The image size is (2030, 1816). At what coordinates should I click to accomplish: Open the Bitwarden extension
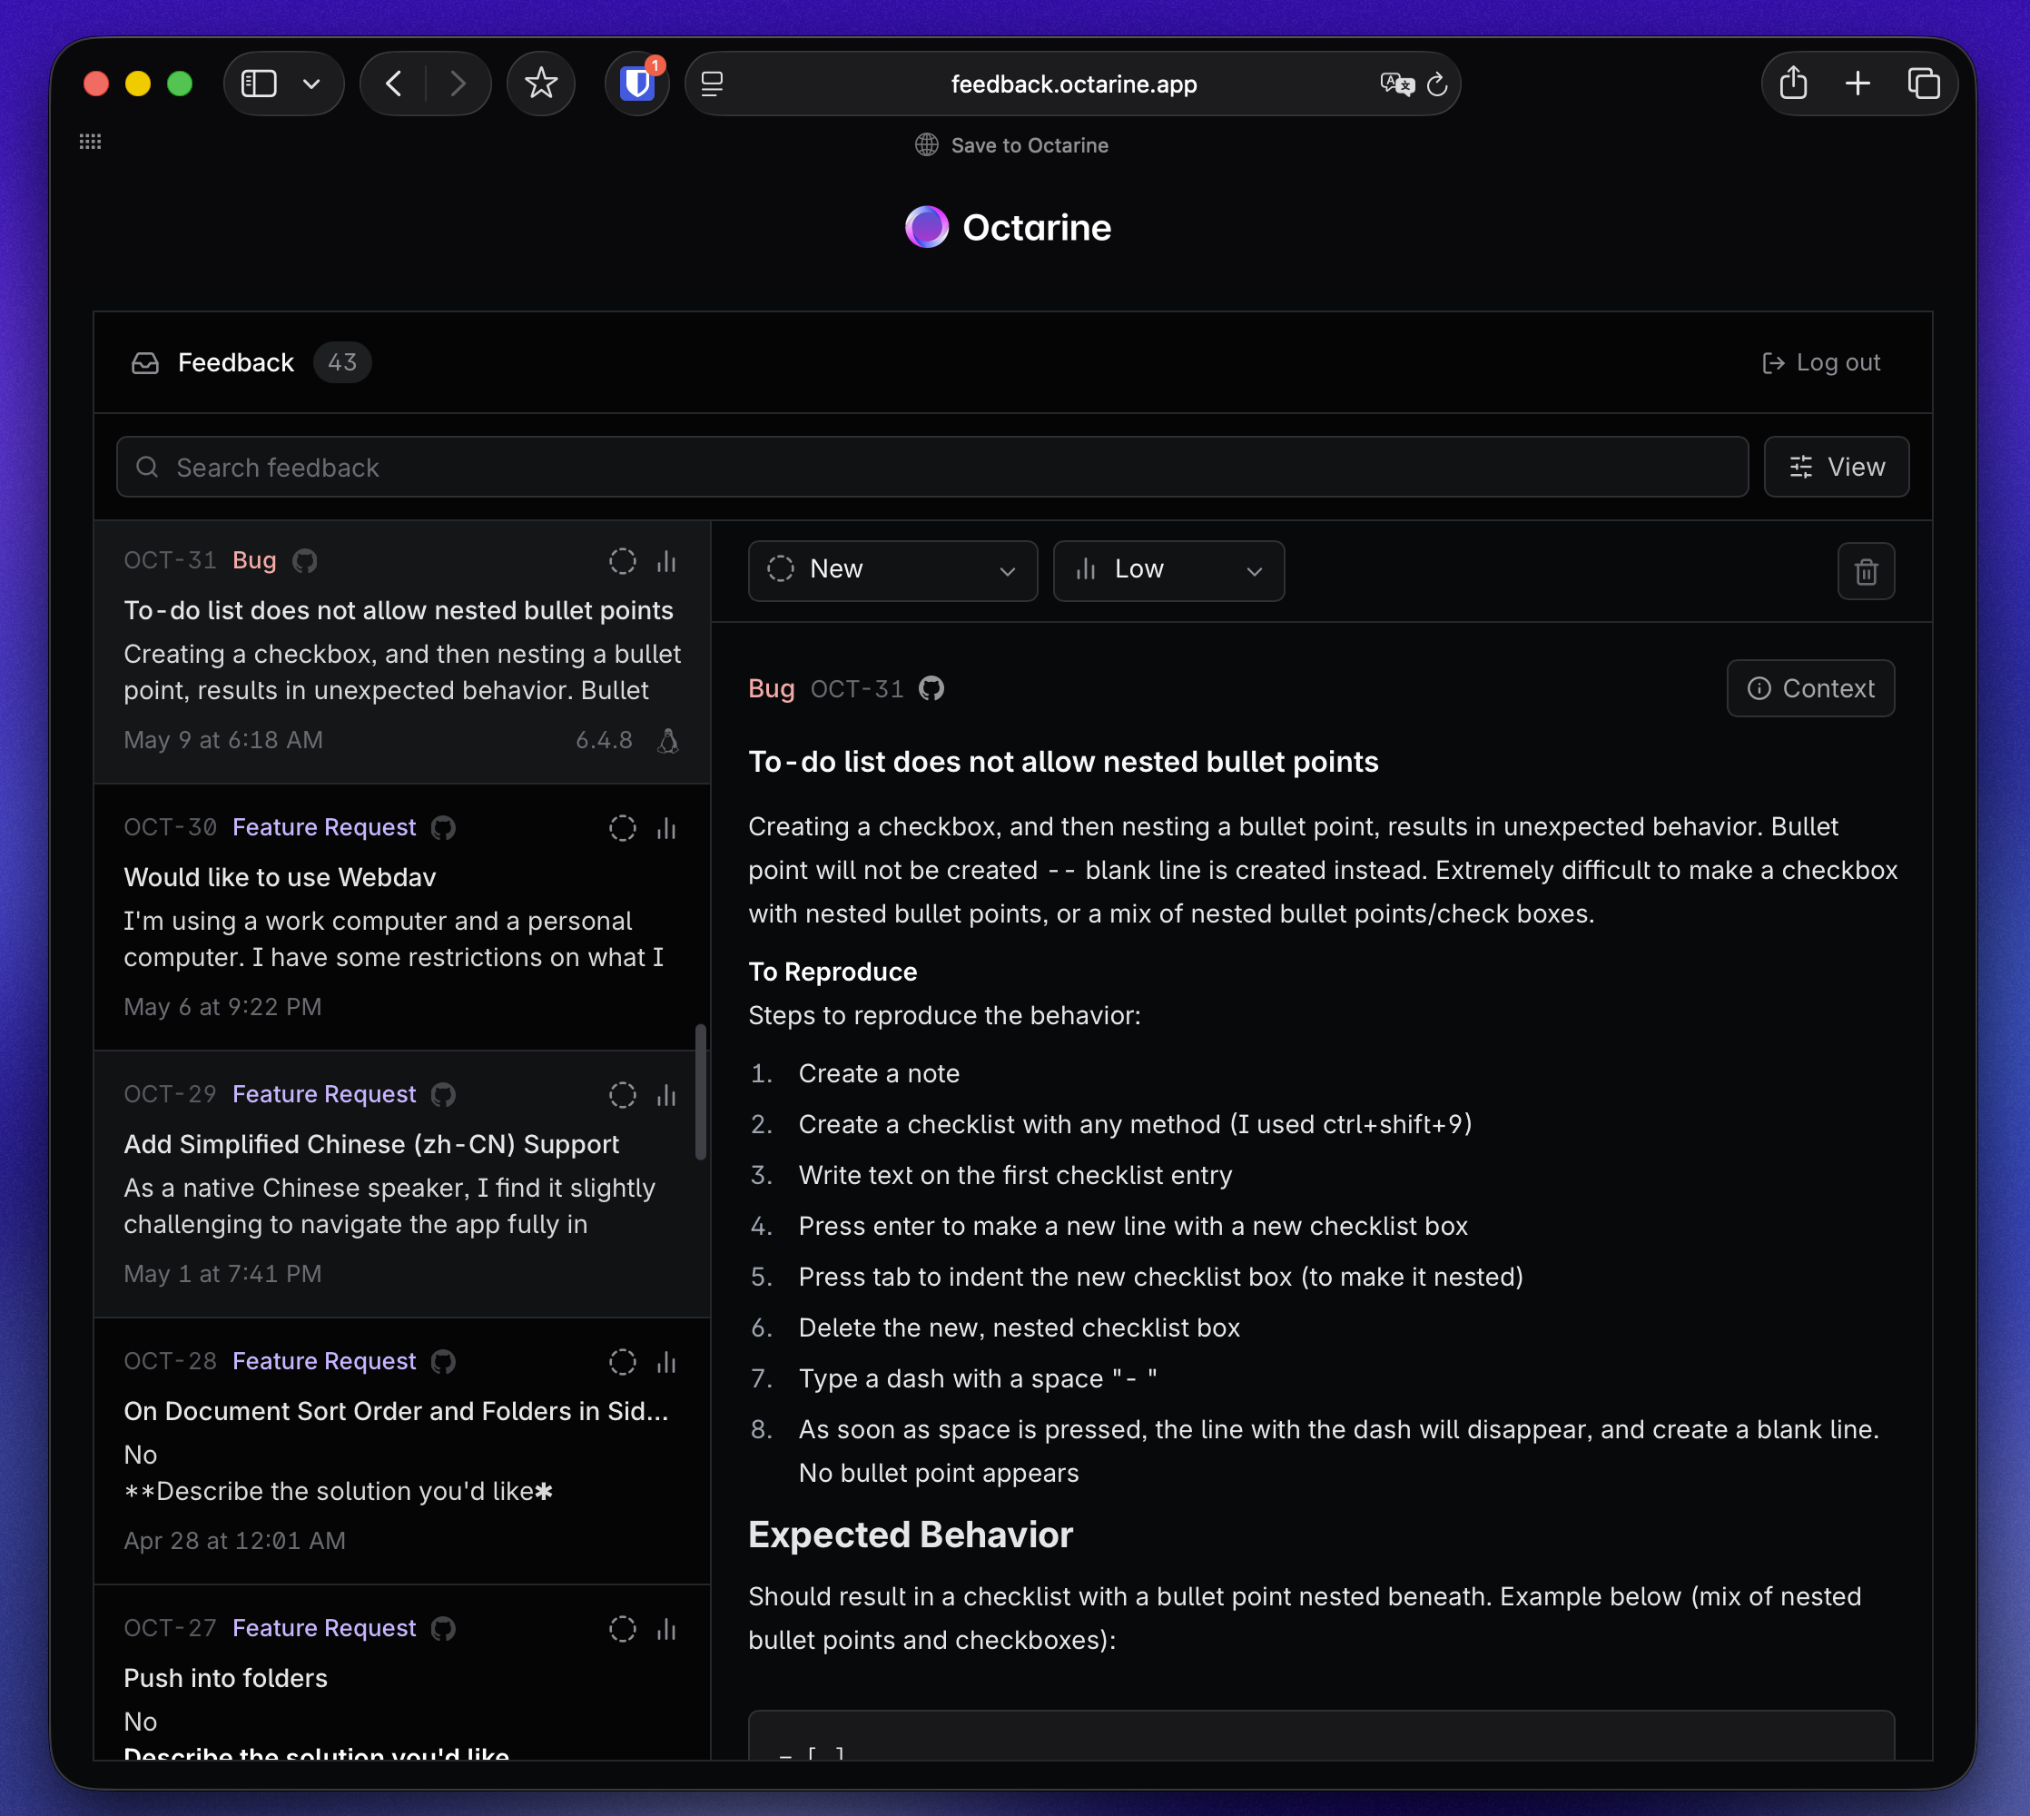pos(637,84)
